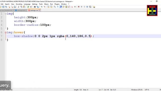
Task: Open the ? help menu
Action: (x=69, y=4)
